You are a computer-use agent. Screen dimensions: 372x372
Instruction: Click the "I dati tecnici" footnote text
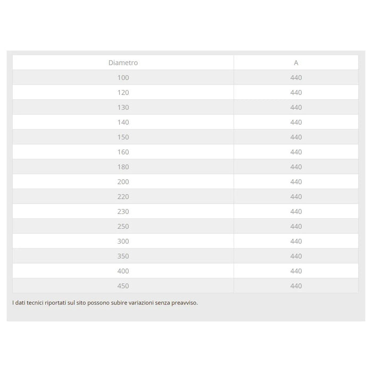coord(105,303)
